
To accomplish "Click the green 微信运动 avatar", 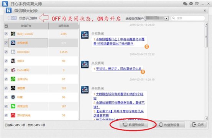I will click(x=13, y=106).
